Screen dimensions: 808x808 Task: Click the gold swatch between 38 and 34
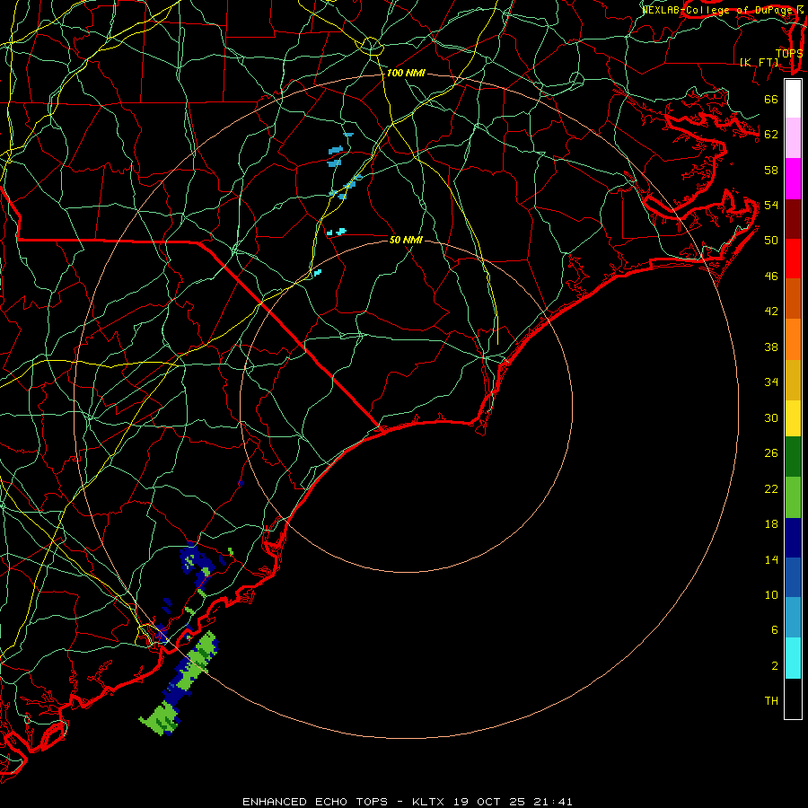pos(793,380)
